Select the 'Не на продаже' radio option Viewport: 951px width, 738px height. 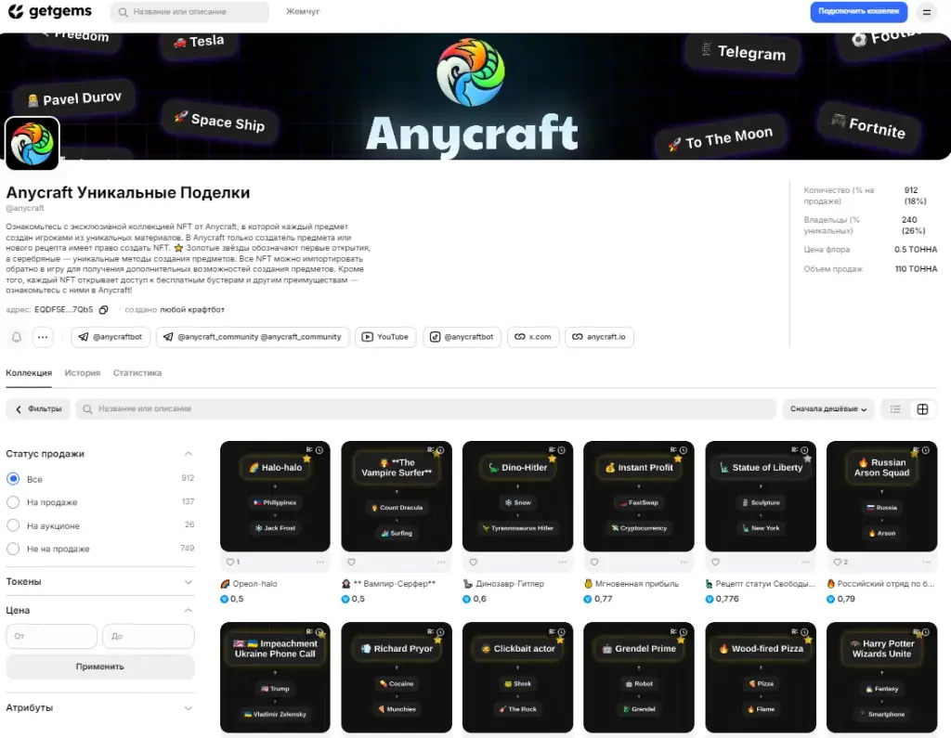pos(13,549)
